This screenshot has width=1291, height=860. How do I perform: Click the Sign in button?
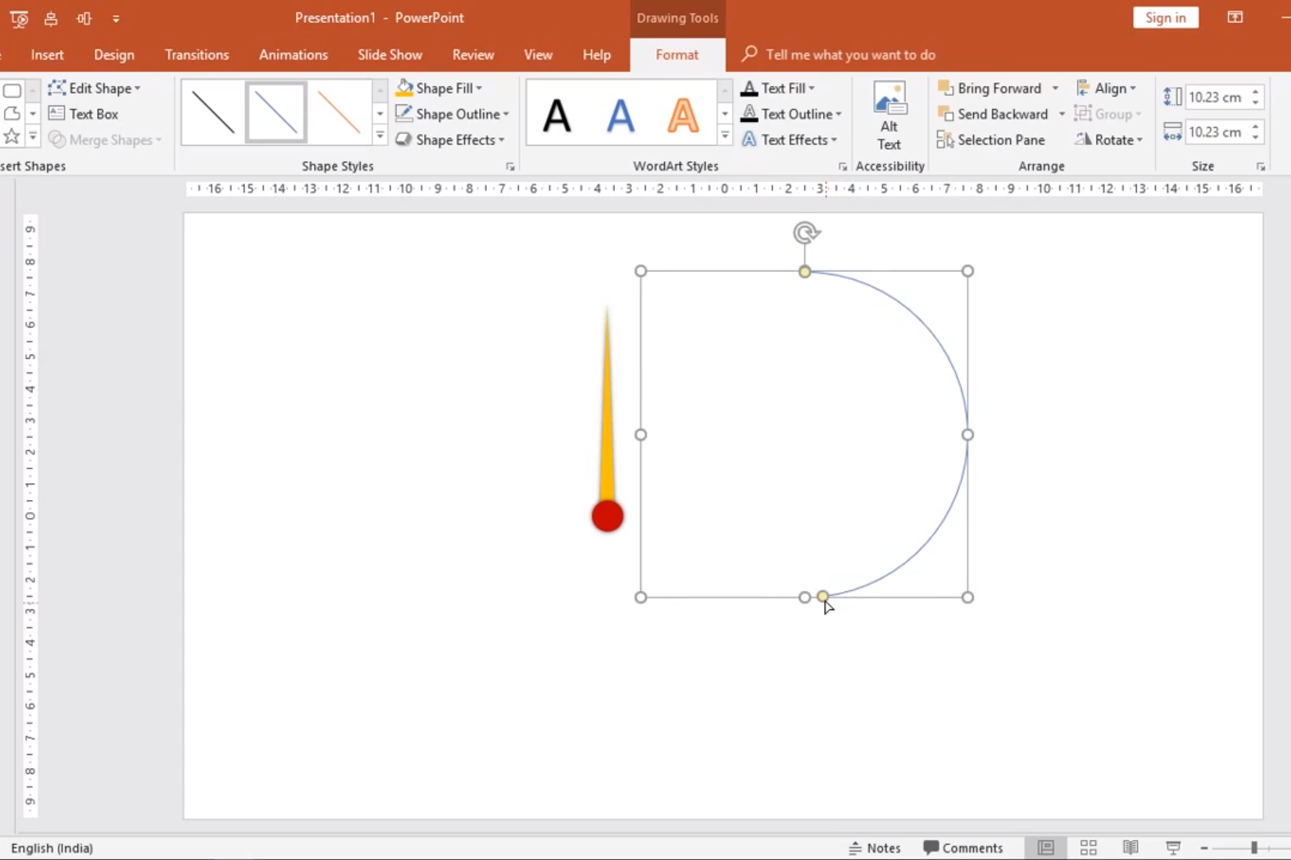click(1165, 18)
